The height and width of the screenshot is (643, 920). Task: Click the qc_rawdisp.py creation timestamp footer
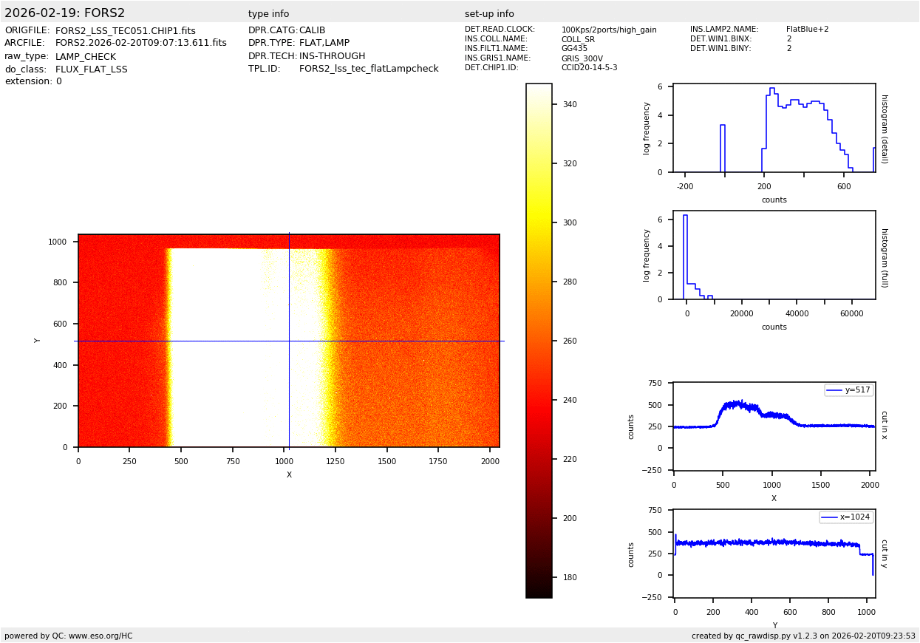click(803, 636)
